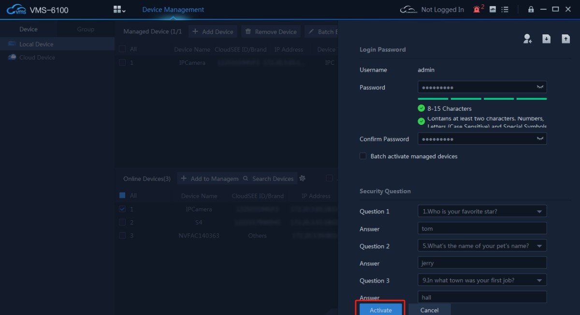Click the download file icon in activation panel
The image size is (580, 315).
click(546, 39)
